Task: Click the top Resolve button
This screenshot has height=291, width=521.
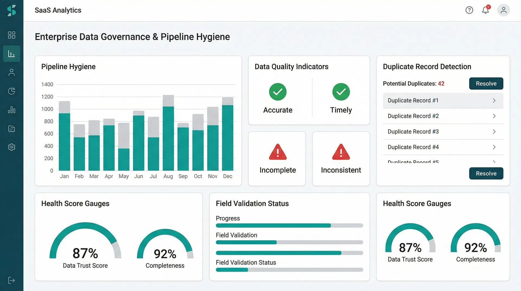Action: coord(486,83)
